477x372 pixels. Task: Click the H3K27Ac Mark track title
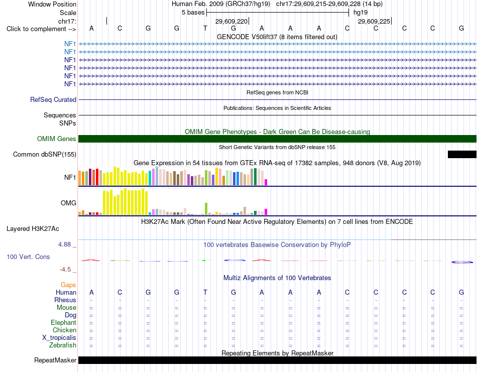pos(277,222)
